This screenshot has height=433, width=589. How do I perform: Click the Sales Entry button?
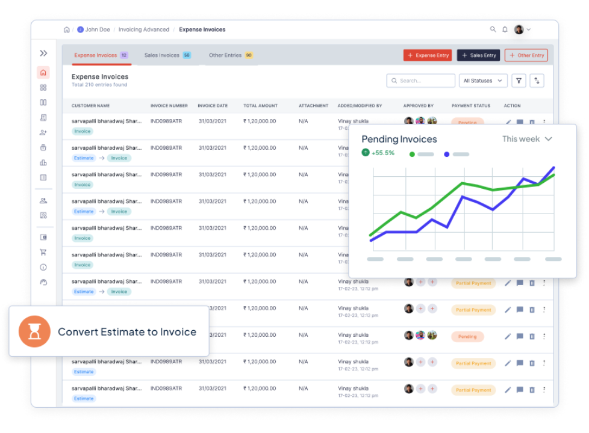point(478,55)
